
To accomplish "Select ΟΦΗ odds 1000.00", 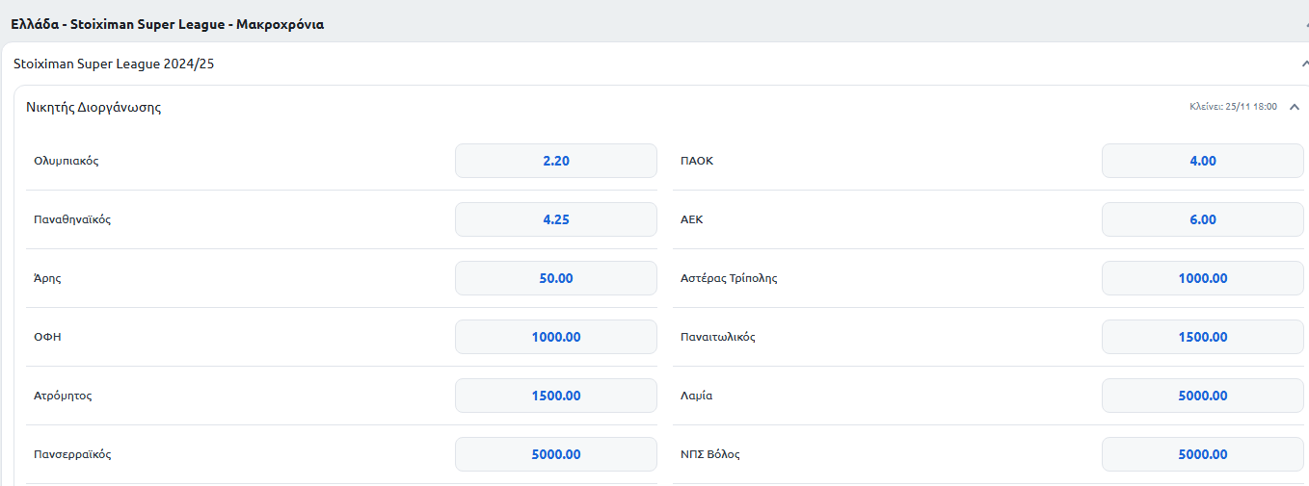I will tap(556, 337).
